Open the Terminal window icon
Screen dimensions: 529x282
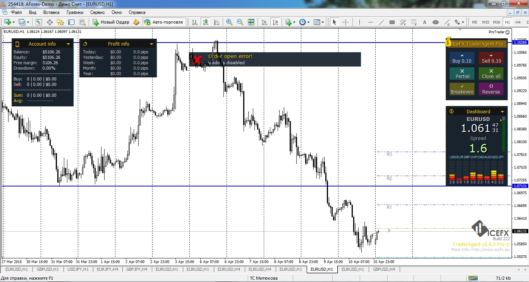click(x=71, y=22)
